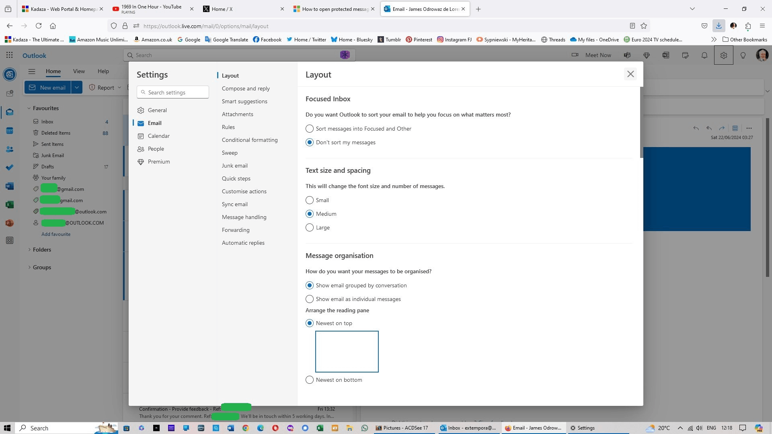Open the Conditional formatting settings page

click(250, 140)
